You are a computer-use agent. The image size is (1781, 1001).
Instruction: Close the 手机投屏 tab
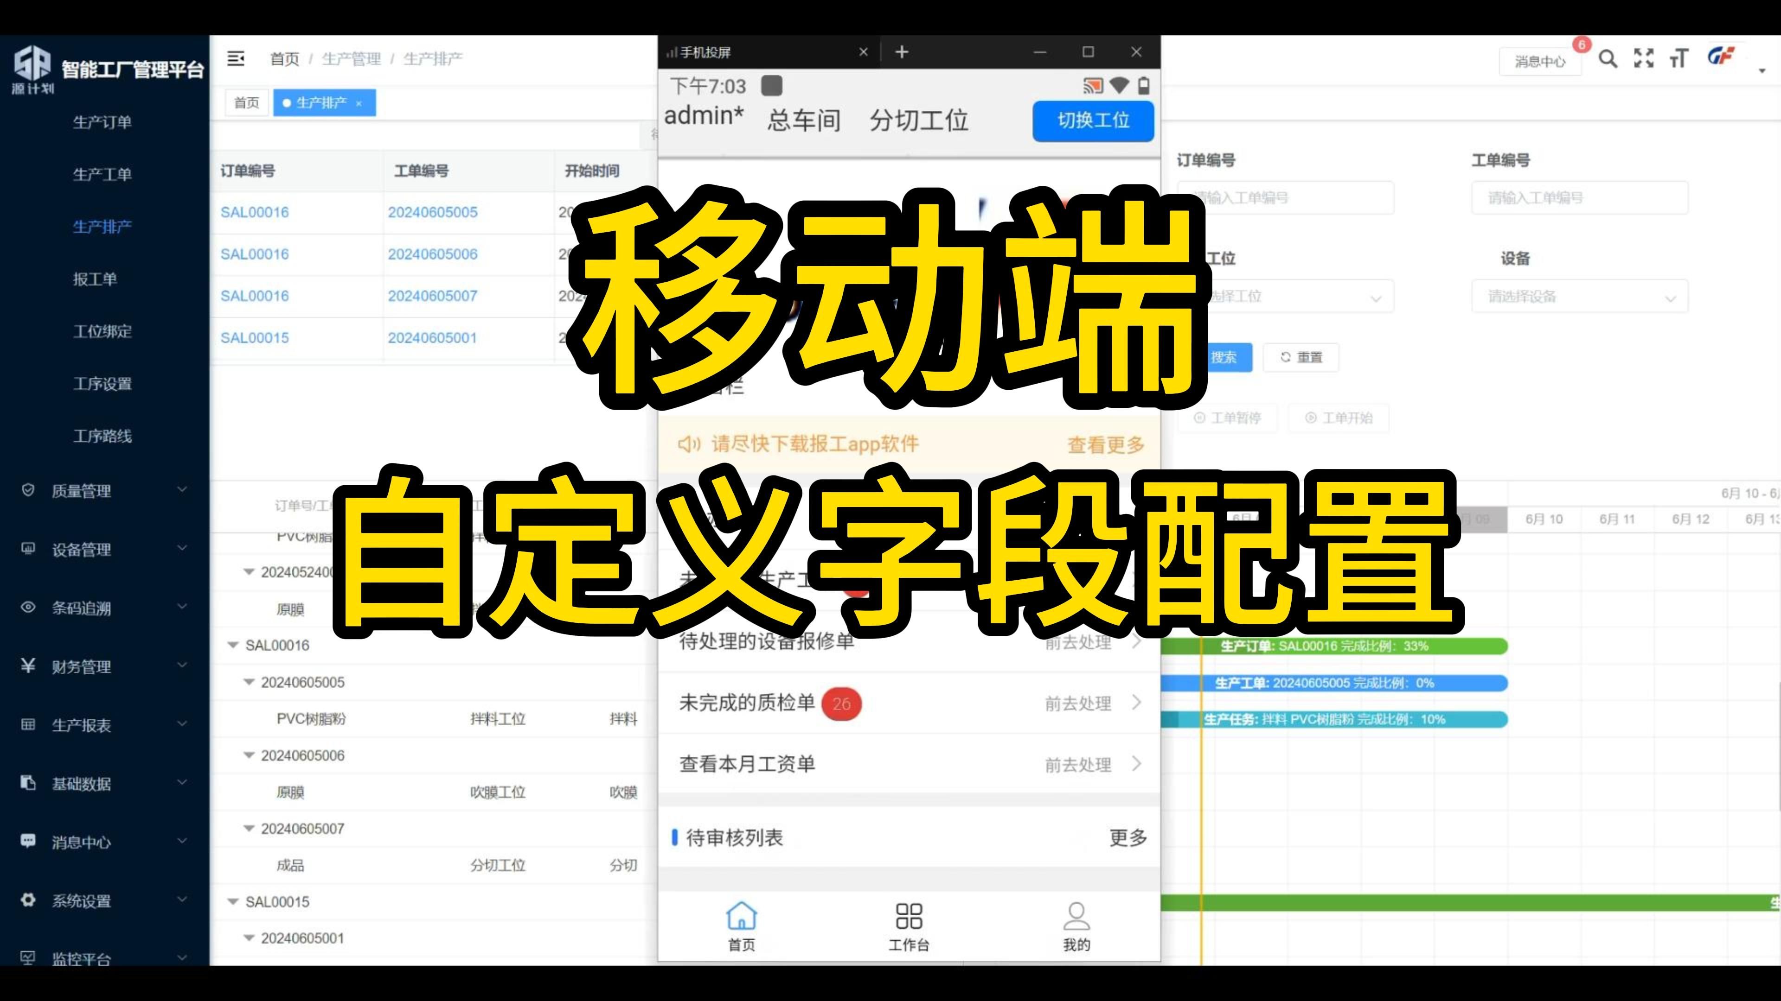[x=863, y=52]
